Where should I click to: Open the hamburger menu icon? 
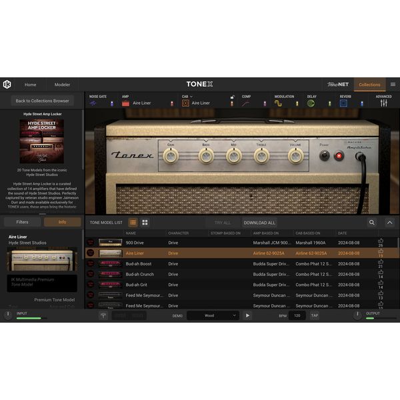(393, 85)
